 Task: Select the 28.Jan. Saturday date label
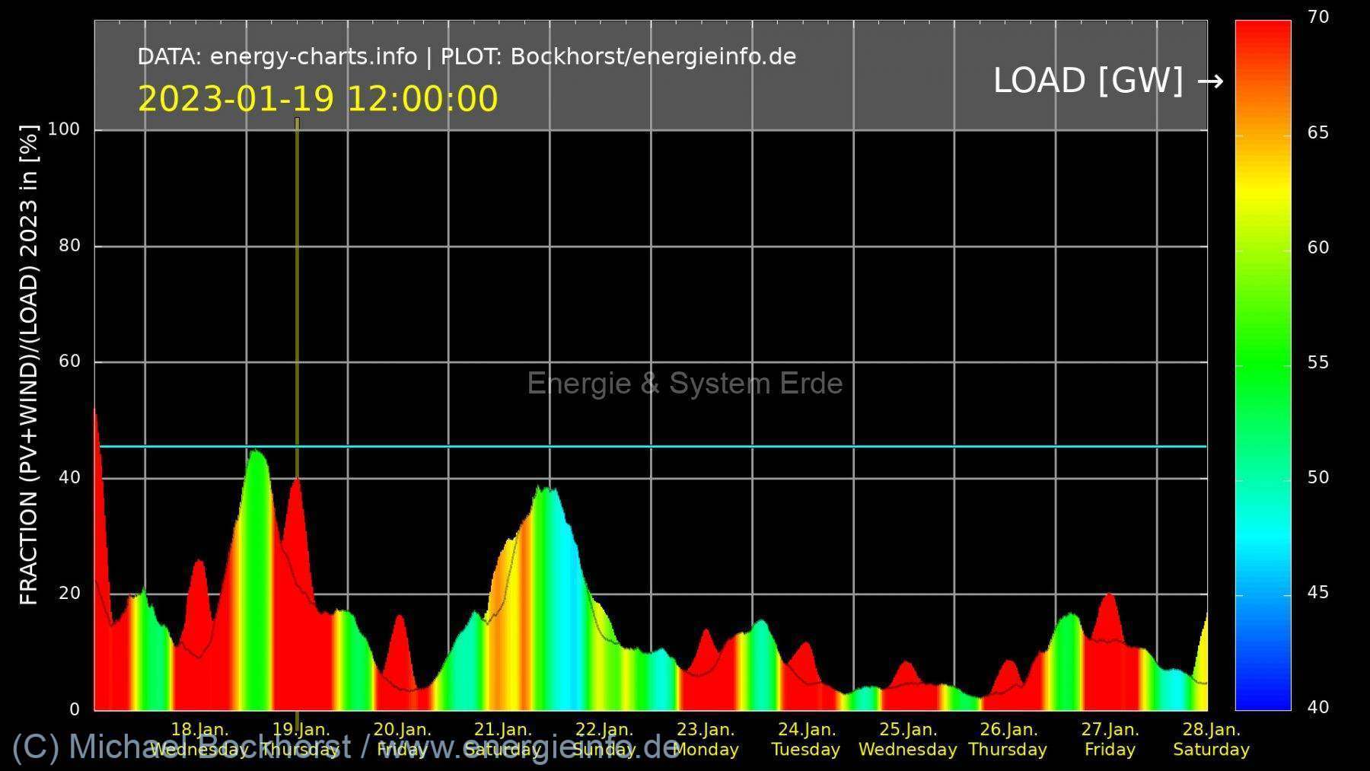1211,739
